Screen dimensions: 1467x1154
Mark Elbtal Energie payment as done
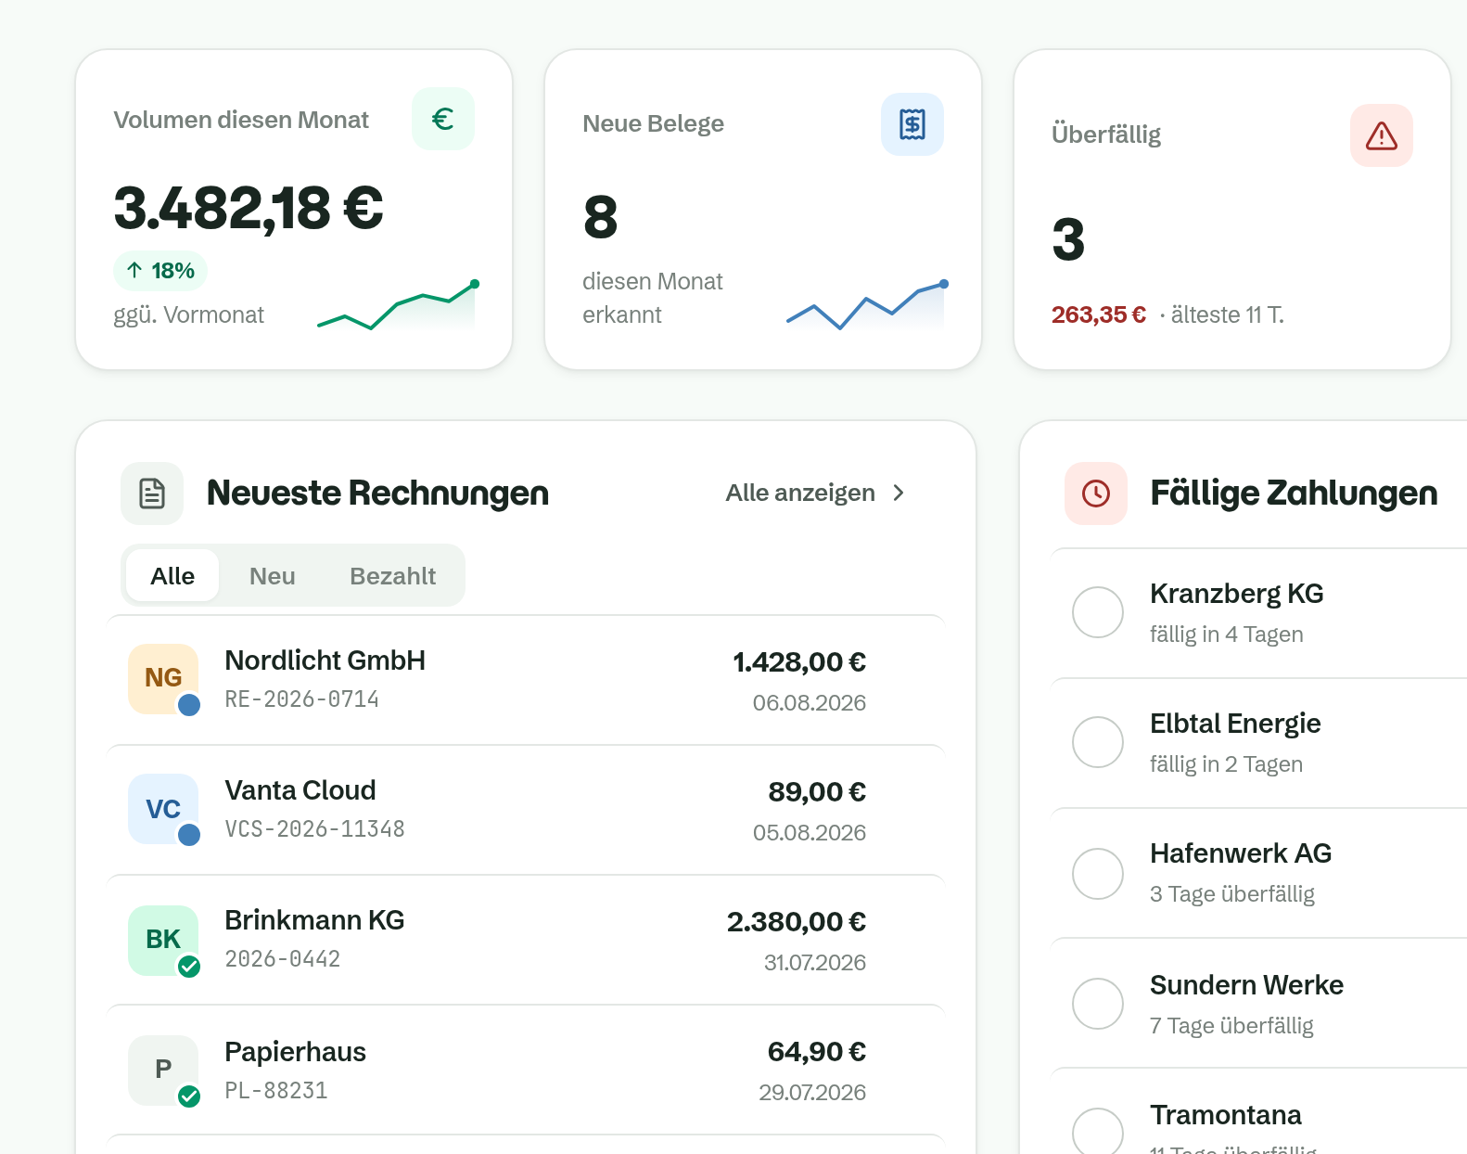click(x=1098, y=742)
